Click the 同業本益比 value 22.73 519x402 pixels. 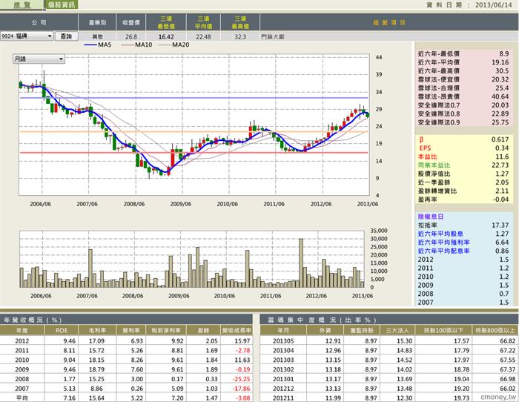coord(500,165)
